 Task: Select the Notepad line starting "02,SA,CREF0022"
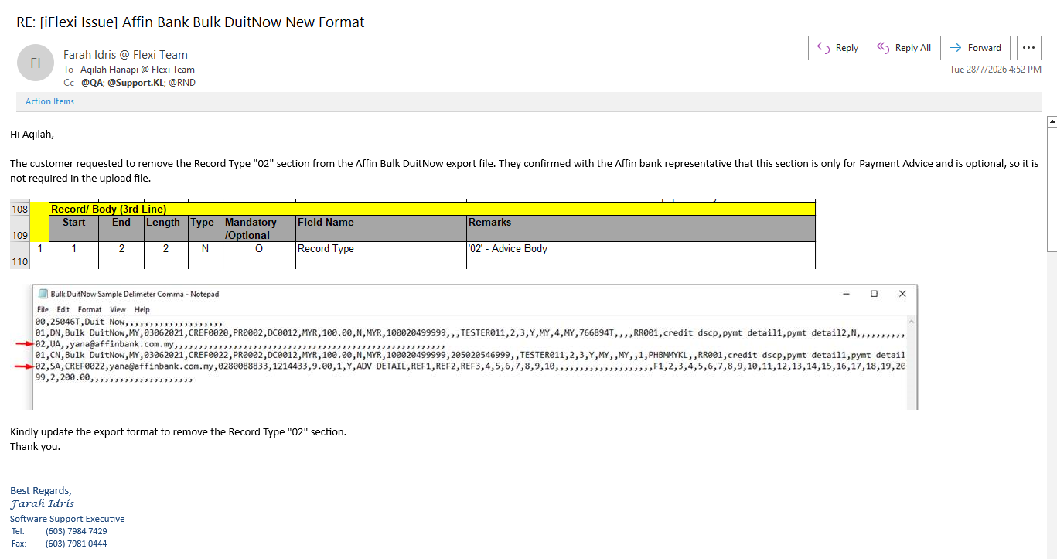[x=470, y=366]
